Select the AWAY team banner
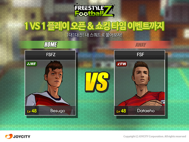This screenshot has height=142, width=189. [140, 45]
